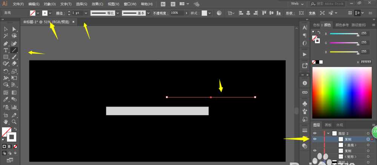Image resolution: width=377 pixels, height=165 pixels.
Task: Switch to the 画板 tab
Action: coord(328,125)
